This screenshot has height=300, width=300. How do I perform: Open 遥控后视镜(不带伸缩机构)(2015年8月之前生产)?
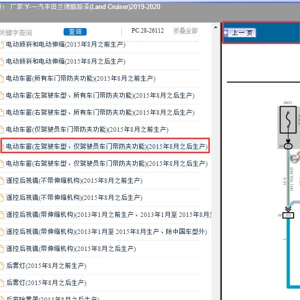[x=74, y=181]
